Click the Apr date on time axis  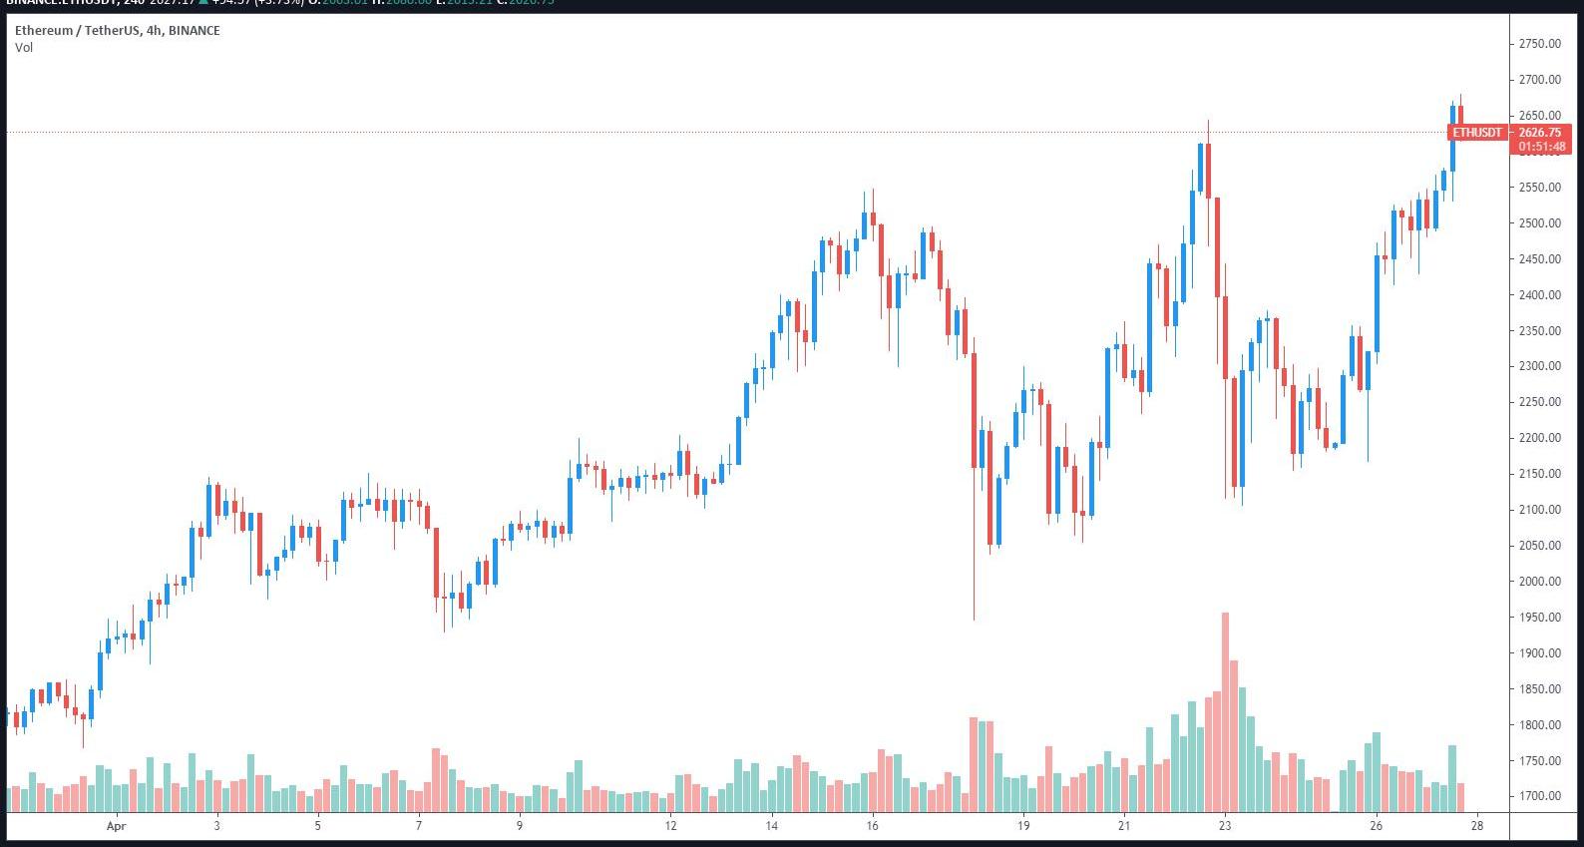point(116,826)
